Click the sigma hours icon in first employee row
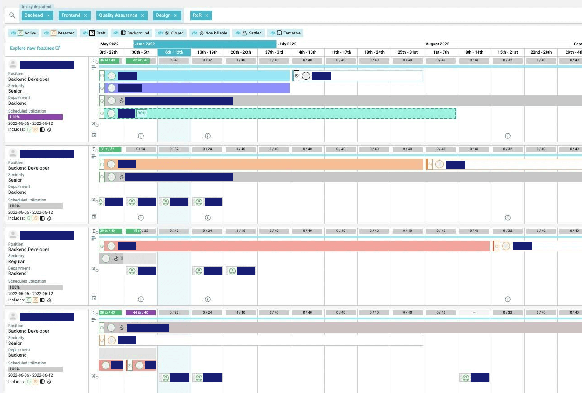Image resolution: width=582 pixels, height=393 pixels. click(94, 60)
